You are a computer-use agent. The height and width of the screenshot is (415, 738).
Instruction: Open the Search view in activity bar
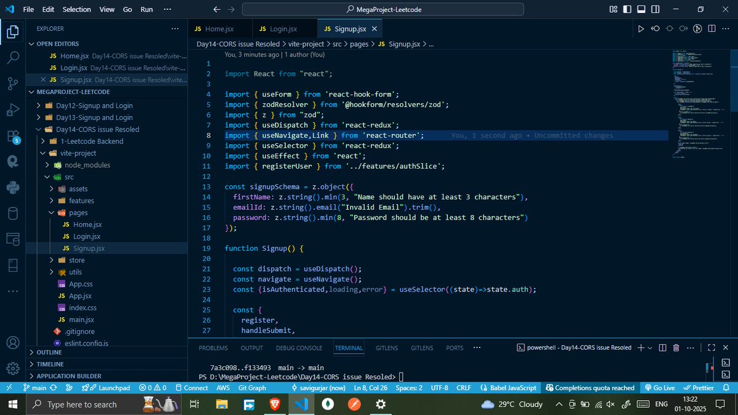click(x=12, y=58)
